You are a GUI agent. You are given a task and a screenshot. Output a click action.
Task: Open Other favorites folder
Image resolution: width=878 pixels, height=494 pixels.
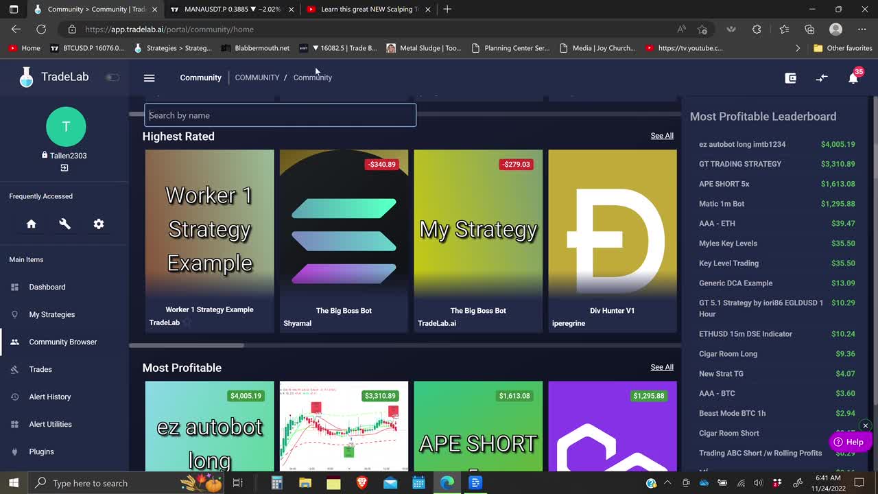[x=842, y=48]
